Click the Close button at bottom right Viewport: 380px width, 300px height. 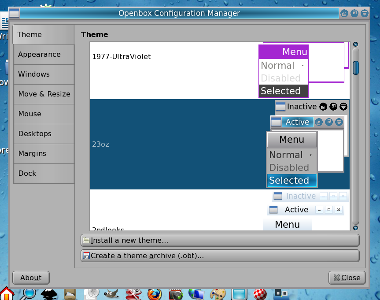(347, 278)
